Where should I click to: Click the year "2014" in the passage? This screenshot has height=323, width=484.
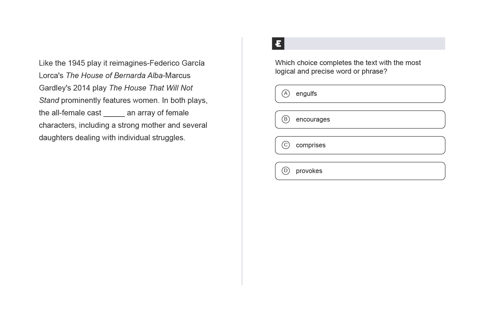[x=81, y=88]
